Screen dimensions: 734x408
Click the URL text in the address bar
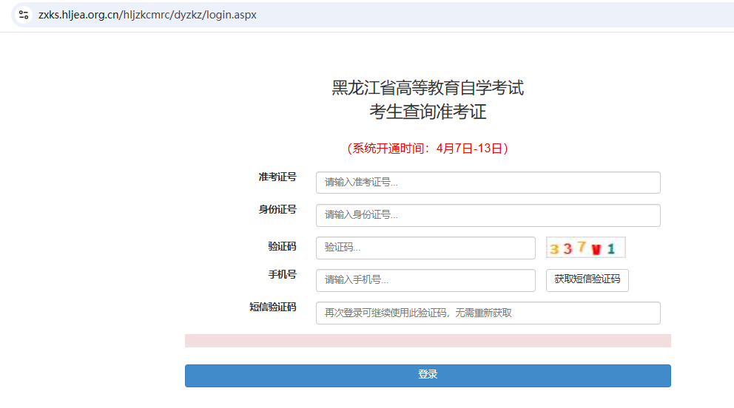[147, 15]
